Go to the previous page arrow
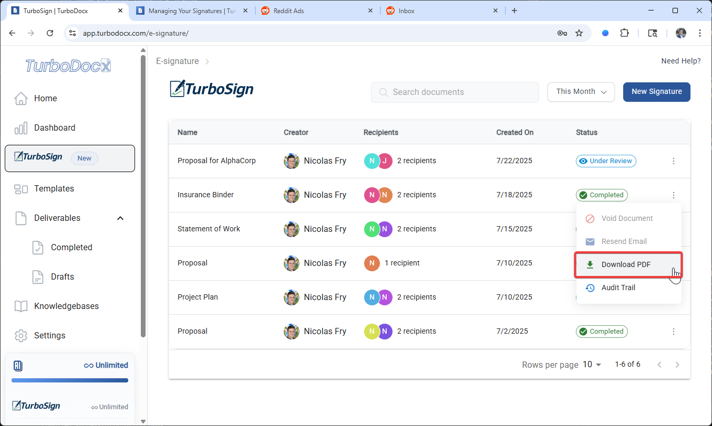This screenshot has width=712, height=426. tap(659, 365)
